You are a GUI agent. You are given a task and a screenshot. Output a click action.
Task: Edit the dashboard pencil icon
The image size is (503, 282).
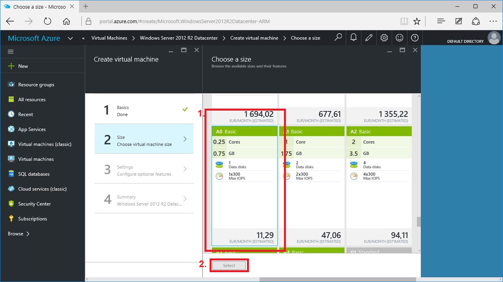pyautogui.click(x=368, y=38)
